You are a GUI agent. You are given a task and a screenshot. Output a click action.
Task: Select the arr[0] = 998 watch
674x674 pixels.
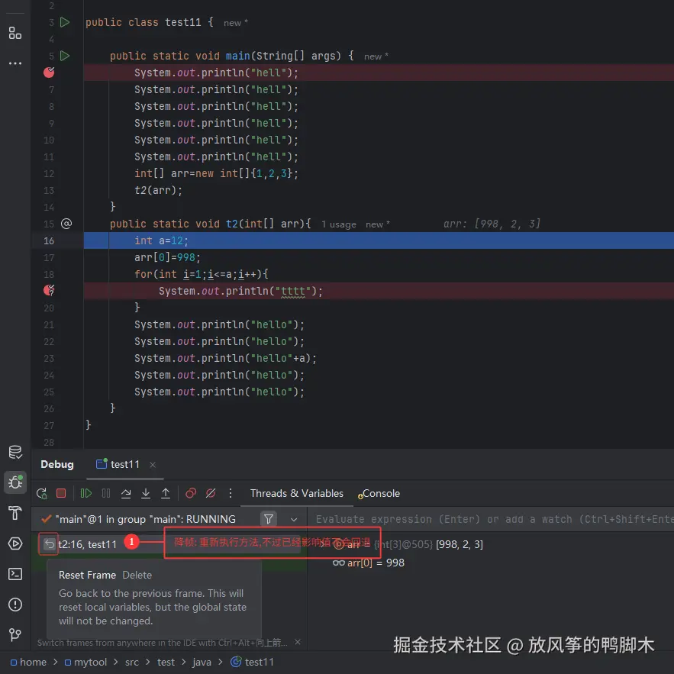[x=369, y=563]
